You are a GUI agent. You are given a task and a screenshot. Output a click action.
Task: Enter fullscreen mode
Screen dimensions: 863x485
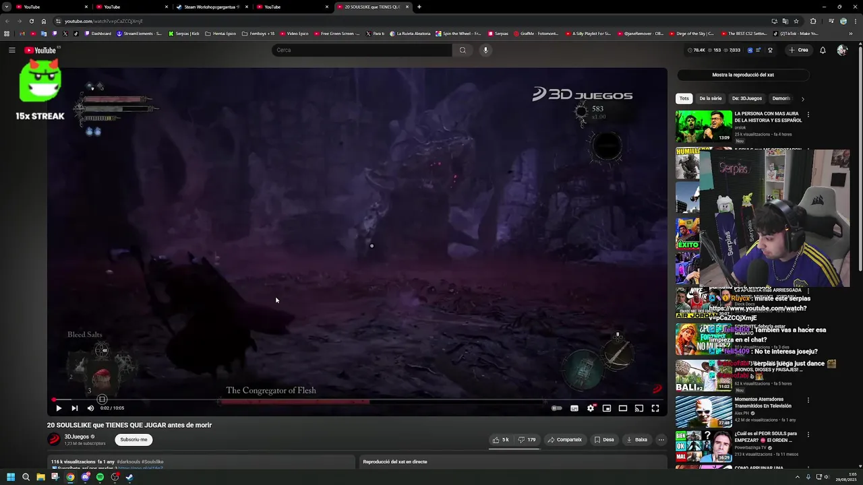[x=655, y=408]
